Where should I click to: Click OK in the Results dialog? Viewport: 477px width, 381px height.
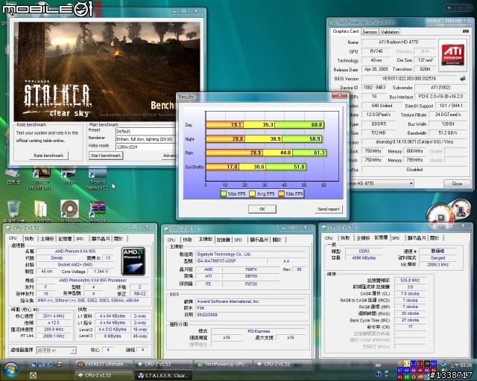[262, 209]
